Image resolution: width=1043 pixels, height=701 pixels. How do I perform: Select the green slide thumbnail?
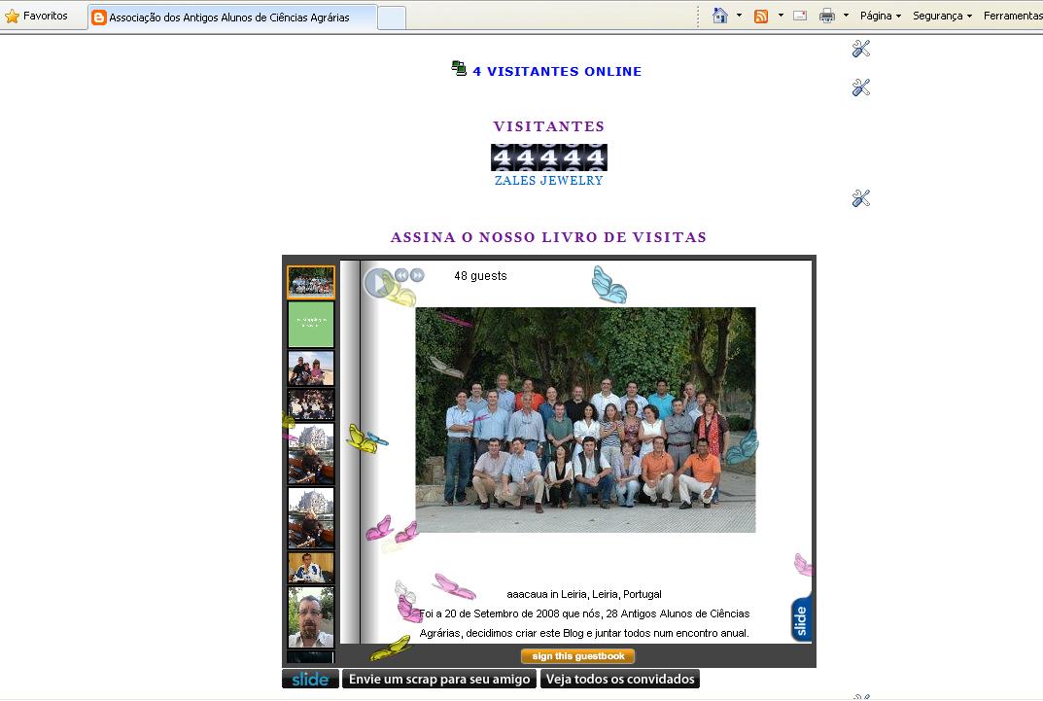point(311,325)
